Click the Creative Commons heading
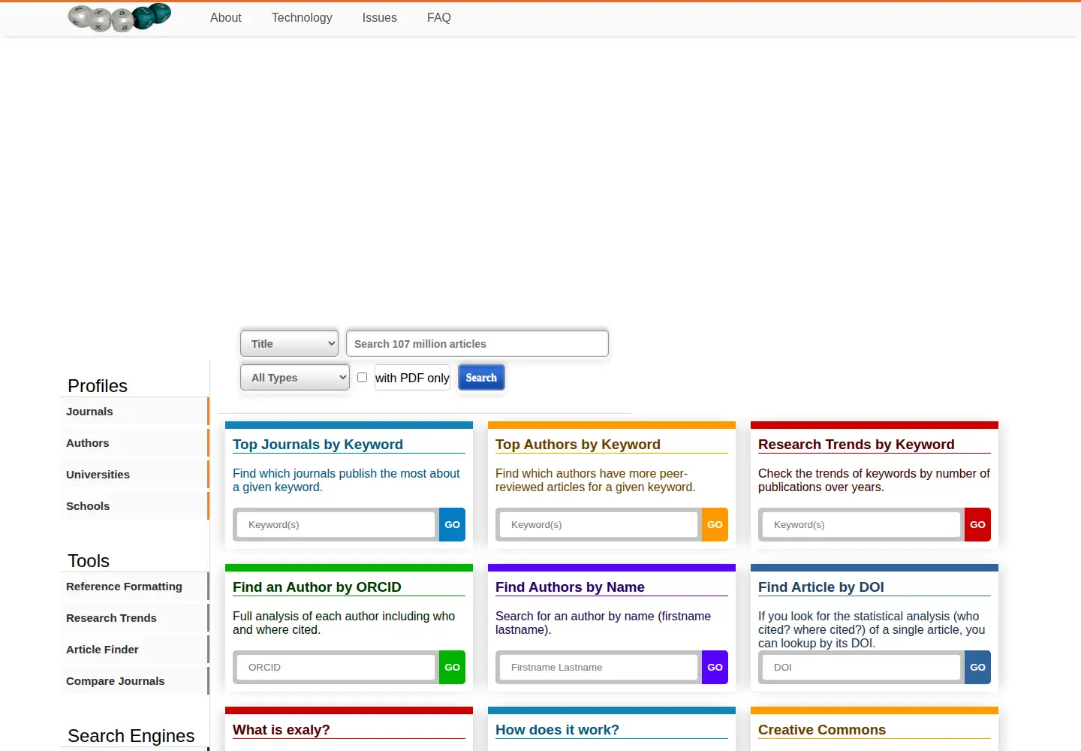This screenshot has width=1081, height=751. [x=822, y=730]
